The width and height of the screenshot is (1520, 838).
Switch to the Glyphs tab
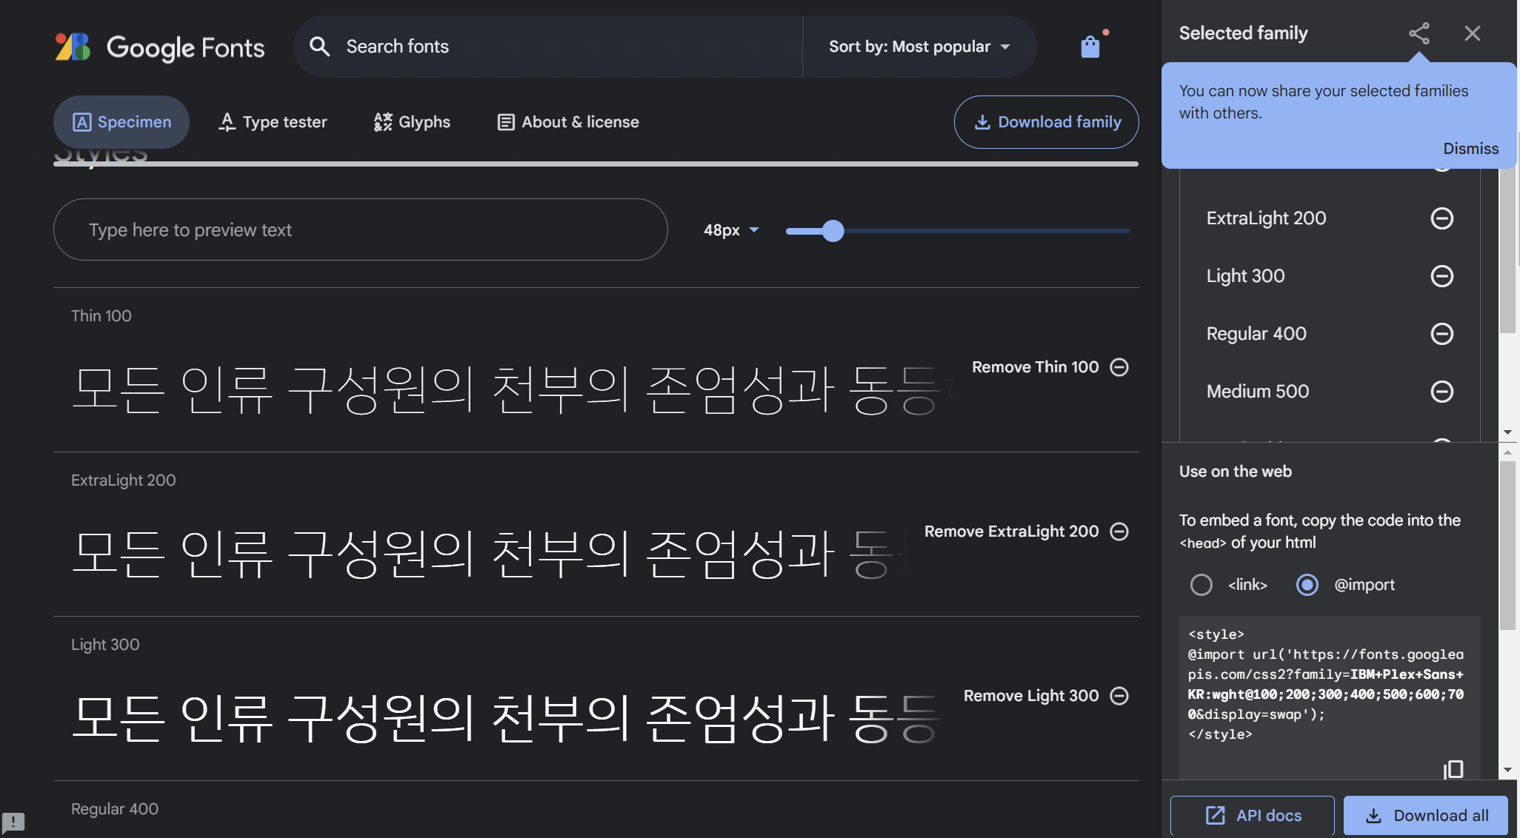[x=411, y=121]
